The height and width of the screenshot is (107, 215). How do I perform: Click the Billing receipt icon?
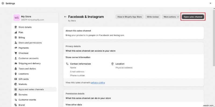[x=16, y=37]
